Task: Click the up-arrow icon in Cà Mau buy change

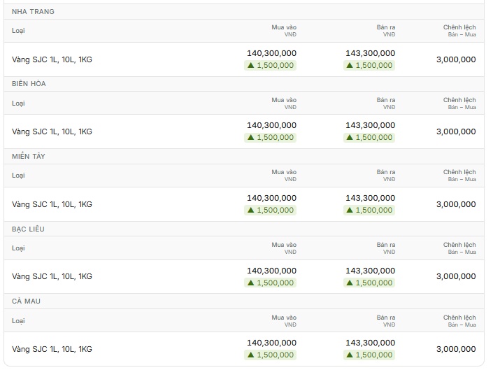Action: coord(250,355)
